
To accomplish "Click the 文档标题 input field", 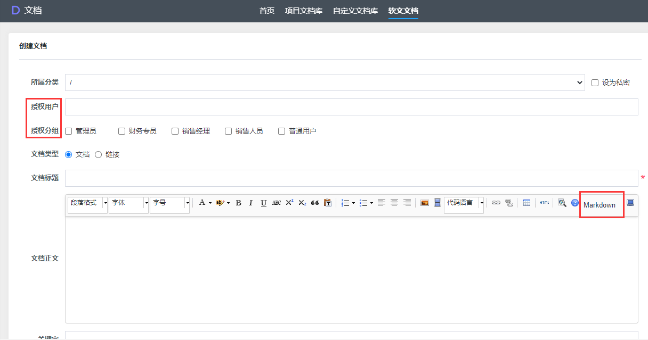I will point(351,178).
